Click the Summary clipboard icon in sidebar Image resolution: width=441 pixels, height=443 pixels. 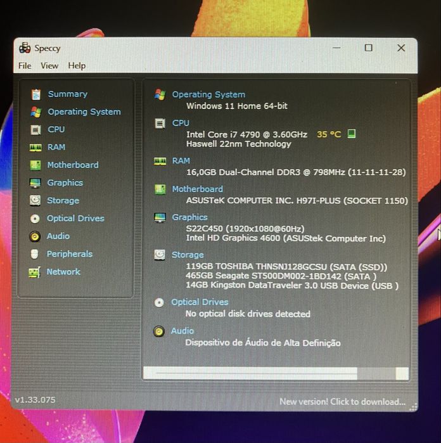36,94
